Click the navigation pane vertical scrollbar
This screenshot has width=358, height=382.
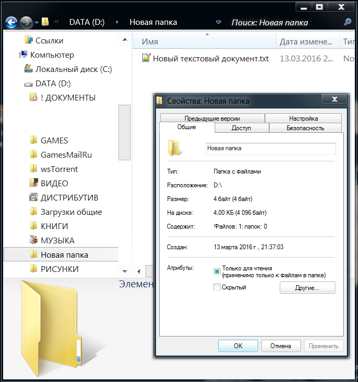coord(124,132)
